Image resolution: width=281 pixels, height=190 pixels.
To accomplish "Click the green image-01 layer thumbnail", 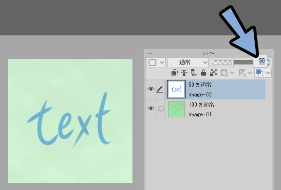I will click(x=176, y=109).
